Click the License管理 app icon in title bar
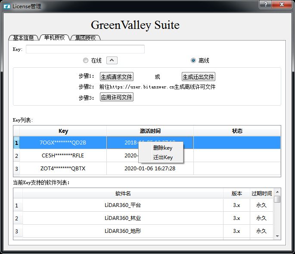295x254 pixels. (x=7, y=6)
